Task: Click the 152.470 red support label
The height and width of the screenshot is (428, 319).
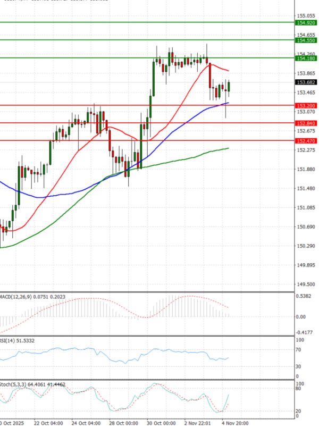Action: (x=306, y=141)
